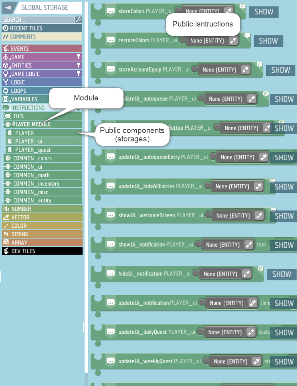Select THIS under Instructions
Viewport: 297px width, 386px height.
(x=43, y=116)
